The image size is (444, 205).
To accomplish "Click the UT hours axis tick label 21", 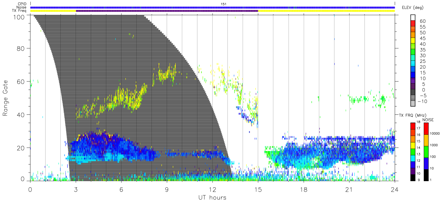I will [x=349, y=189].
